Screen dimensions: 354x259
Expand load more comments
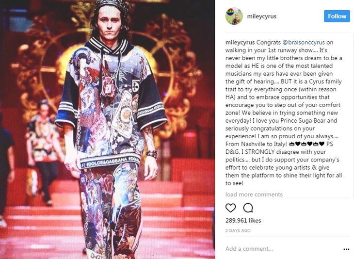click(x=254, y=194)
